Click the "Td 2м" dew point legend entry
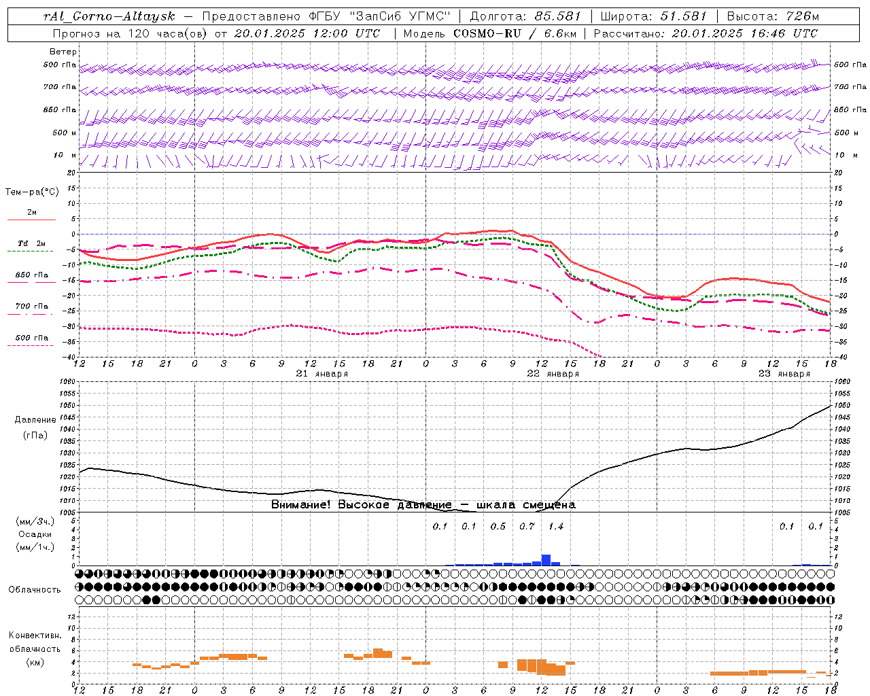This screenshot has height=696, width=870. [31, 243]
